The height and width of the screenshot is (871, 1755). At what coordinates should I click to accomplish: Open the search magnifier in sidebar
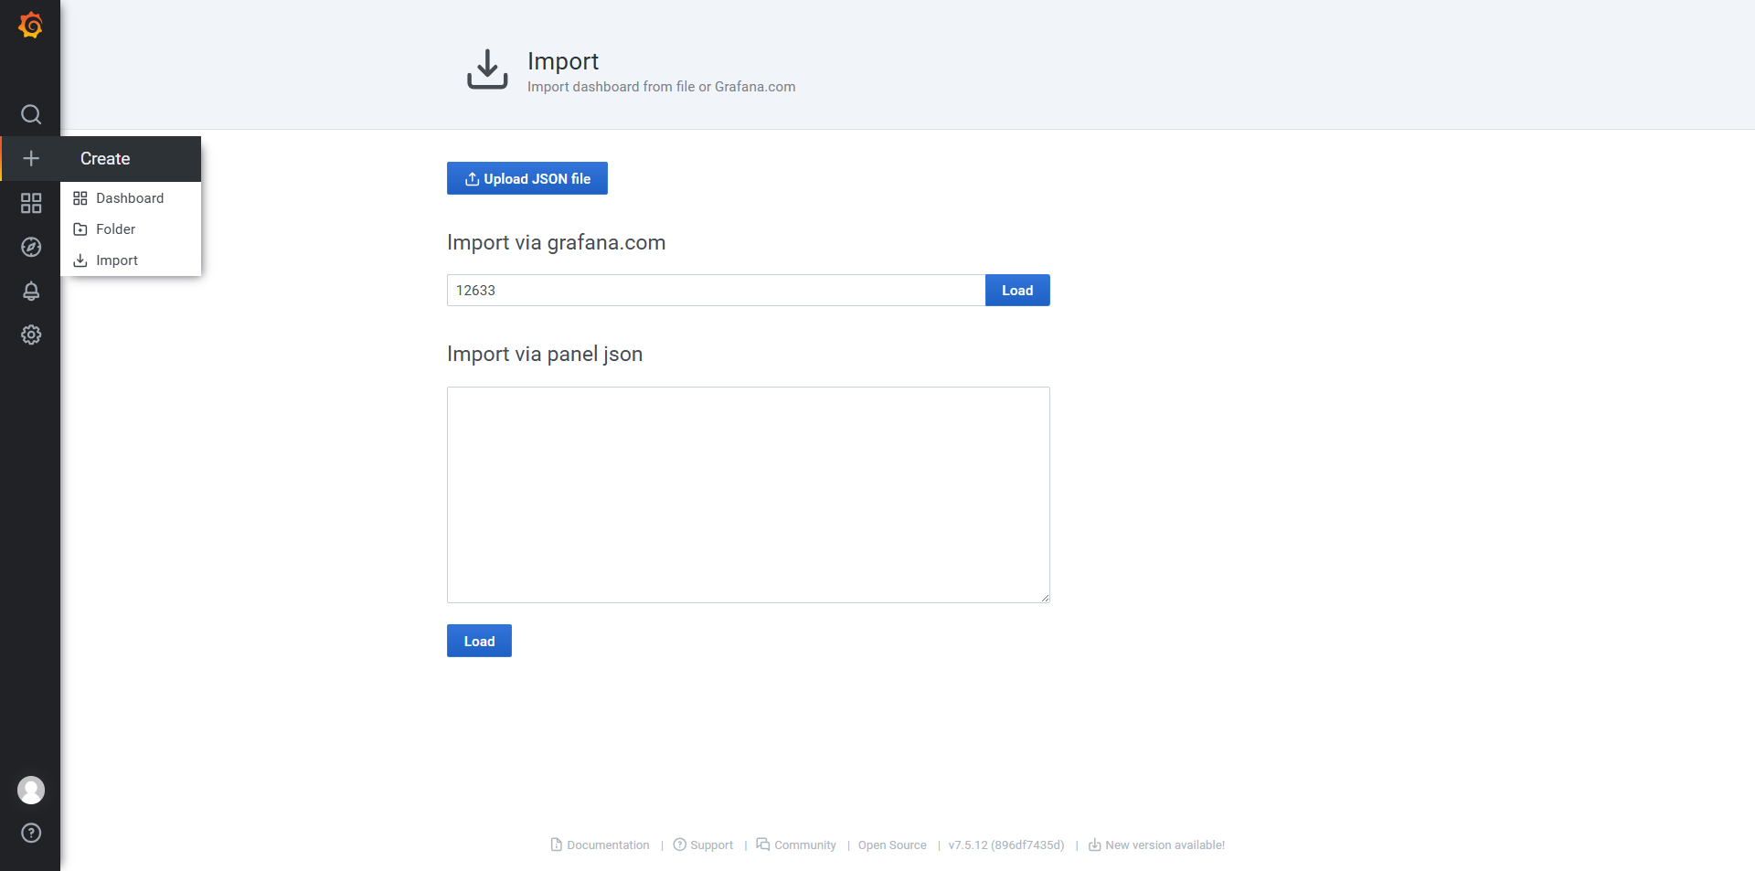31,114
